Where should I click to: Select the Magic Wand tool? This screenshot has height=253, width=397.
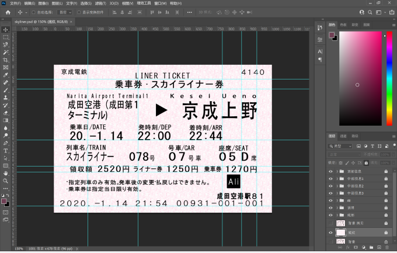click(5, 53)
